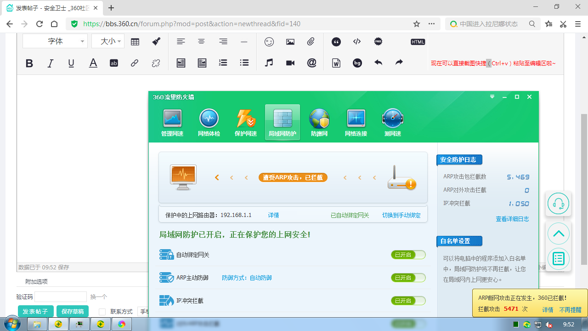588x331 pixels.
Task: Reload the current page
Action: [x=40, y=24]
